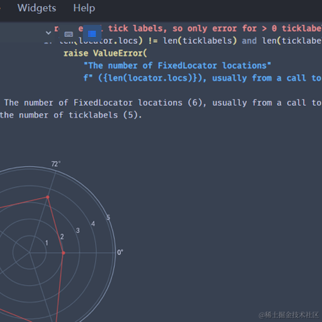
Task: Click the f-string line with len(locator.locs)
Action: tap(202, 78)
